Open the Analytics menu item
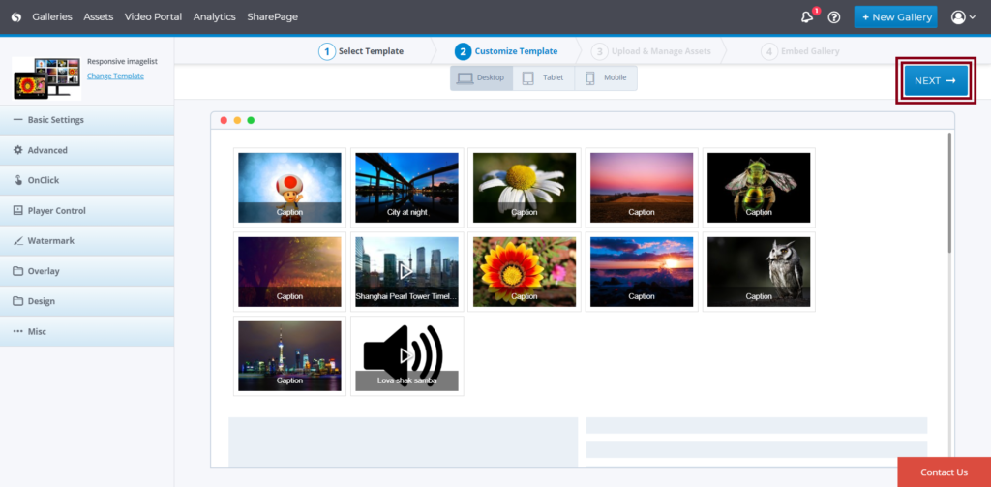Viewport: 991px width, 487px height. [214, 17]
